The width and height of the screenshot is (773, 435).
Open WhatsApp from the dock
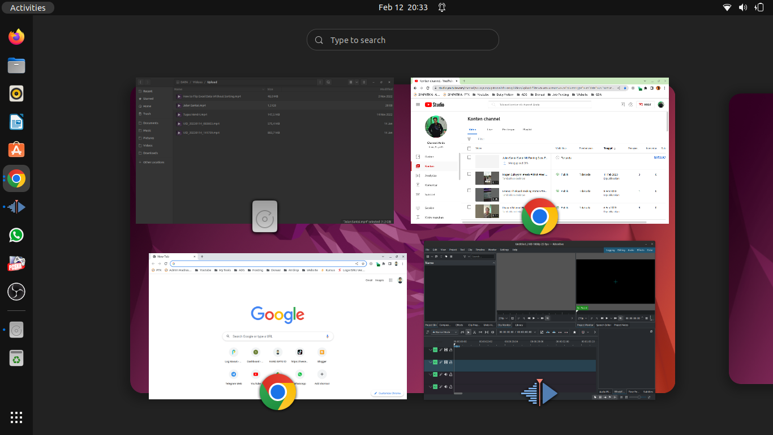click(x=16, y=235)
